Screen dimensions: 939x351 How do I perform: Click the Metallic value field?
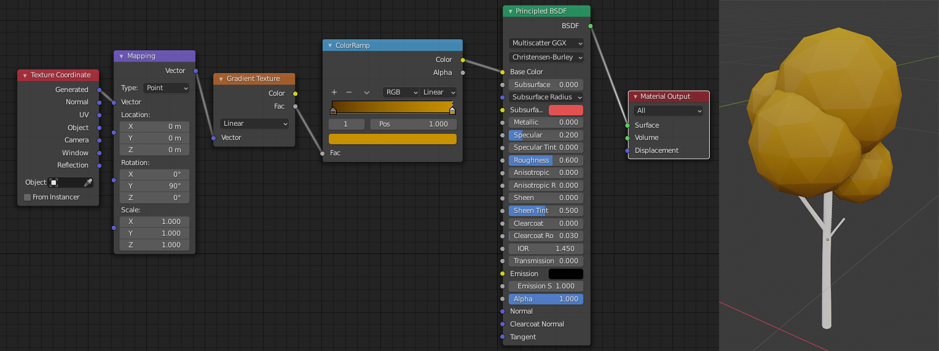[x=546, y=122]
